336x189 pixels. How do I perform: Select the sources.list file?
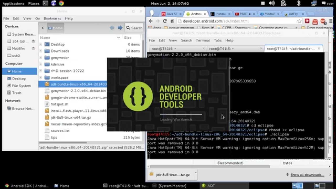pyautogui.click(x=60, y=131)
